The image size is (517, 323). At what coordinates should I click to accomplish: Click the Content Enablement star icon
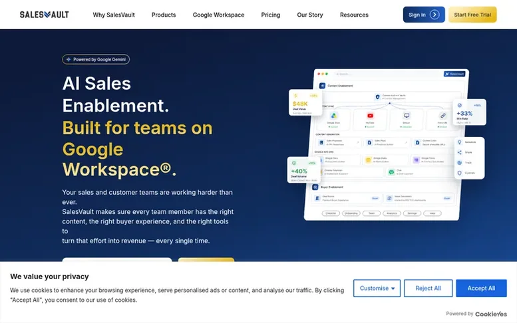pyautogui.click(x=322, y=86)
